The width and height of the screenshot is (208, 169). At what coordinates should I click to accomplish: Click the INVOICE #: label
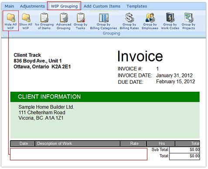pyautogui.click(x=130, y=69)
